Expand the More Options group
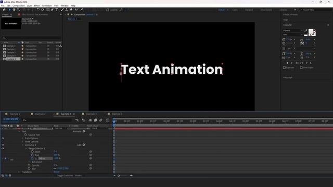 click(x=23, y=142)
